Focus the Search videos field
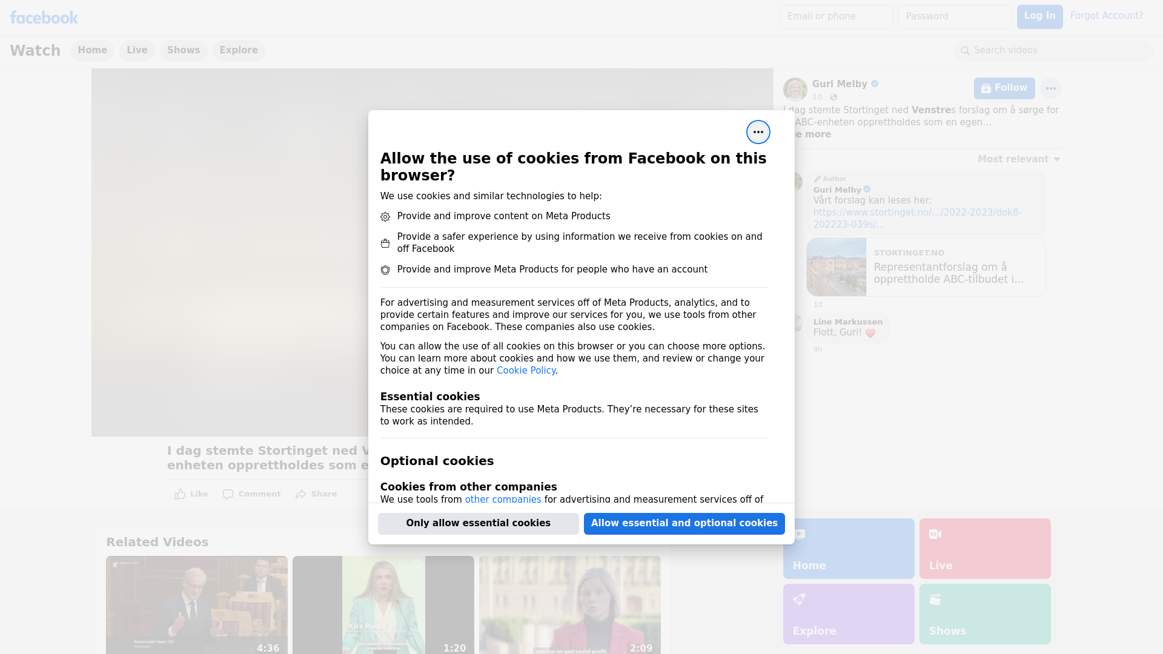Viewport: 1163px width, 654px height. tap(1054, 51)
